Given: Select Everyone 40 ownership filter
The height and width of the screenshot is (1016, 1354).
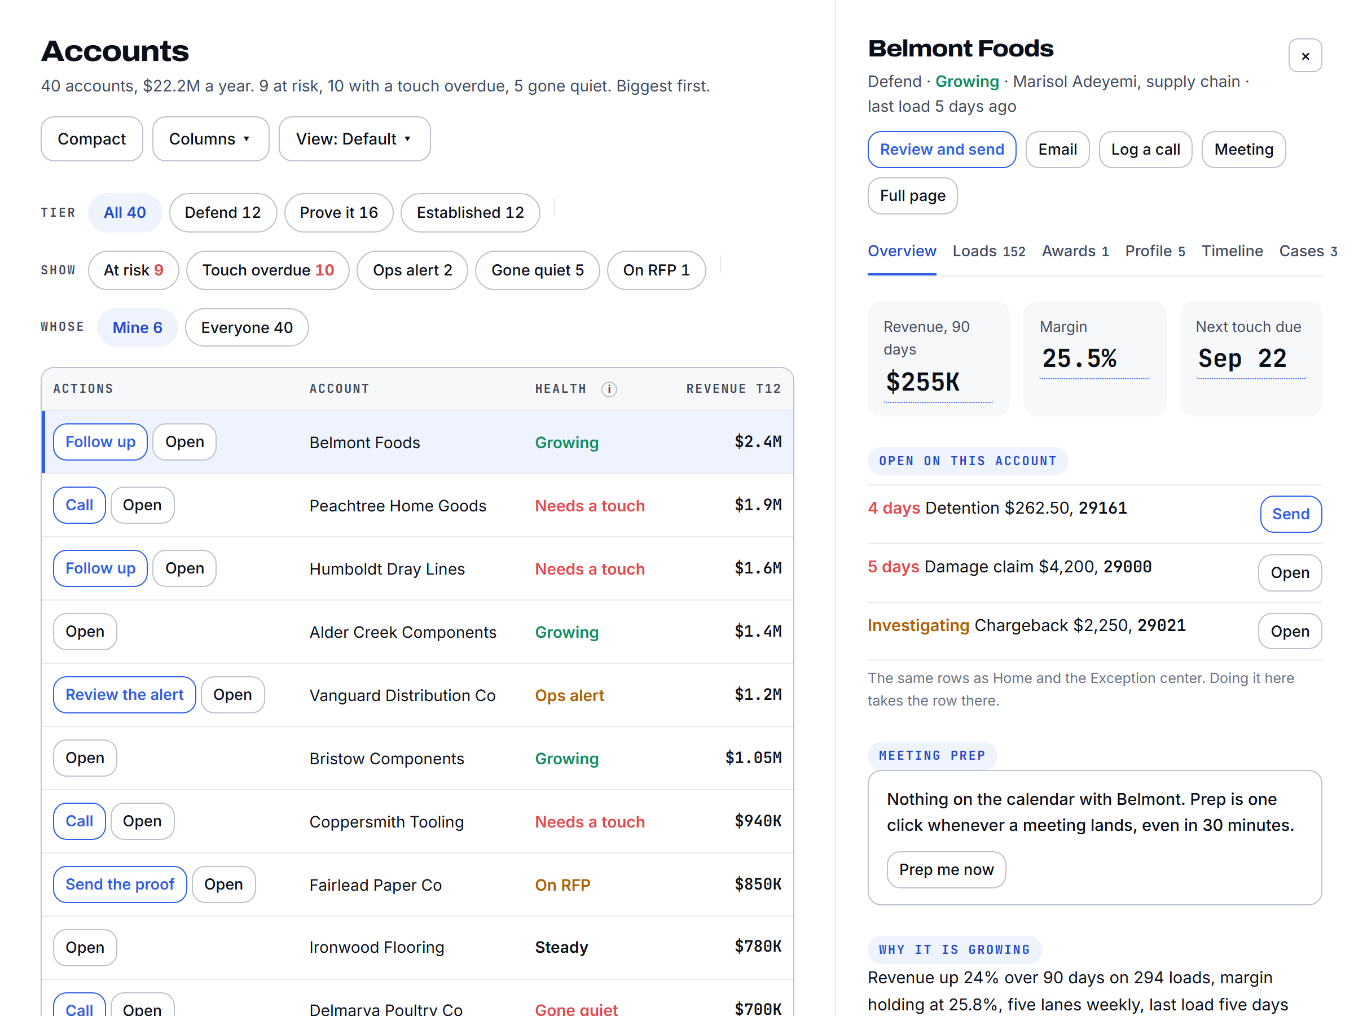Looking at the screenshot, I should click(x=247, y=327).
